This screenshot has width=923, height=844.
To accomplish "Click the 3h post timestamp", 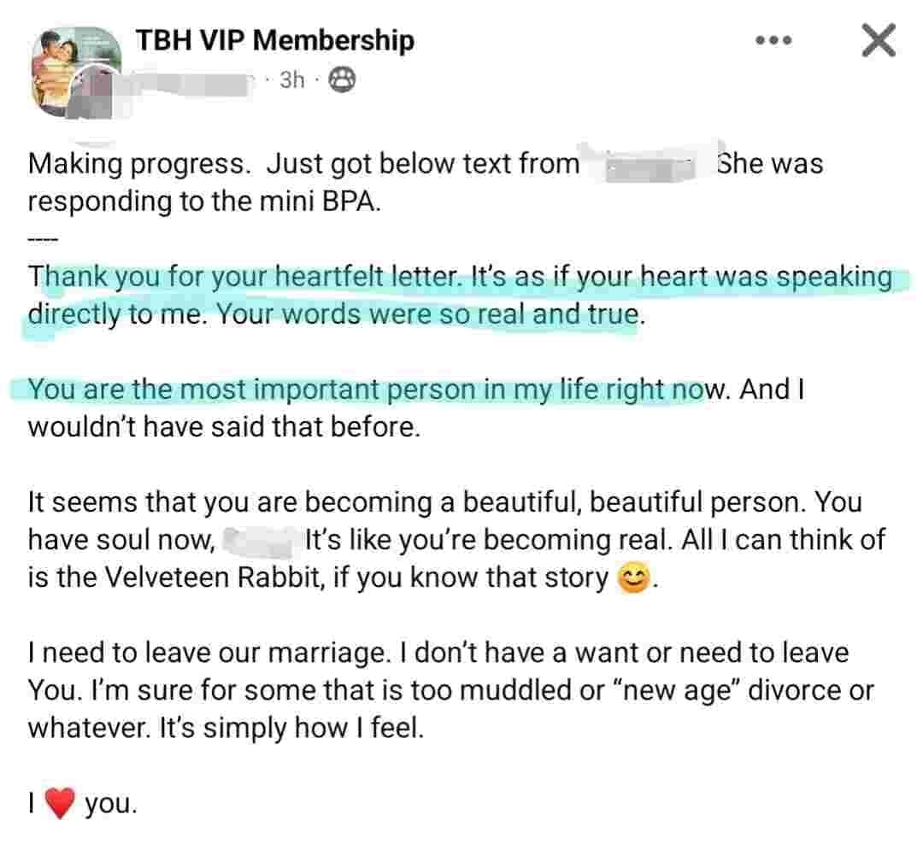I will 291,79.
